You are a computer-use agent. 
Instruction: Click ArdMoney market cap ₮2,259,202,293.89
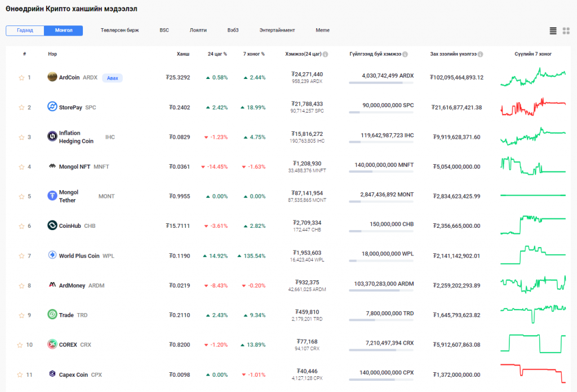point(456,286)
